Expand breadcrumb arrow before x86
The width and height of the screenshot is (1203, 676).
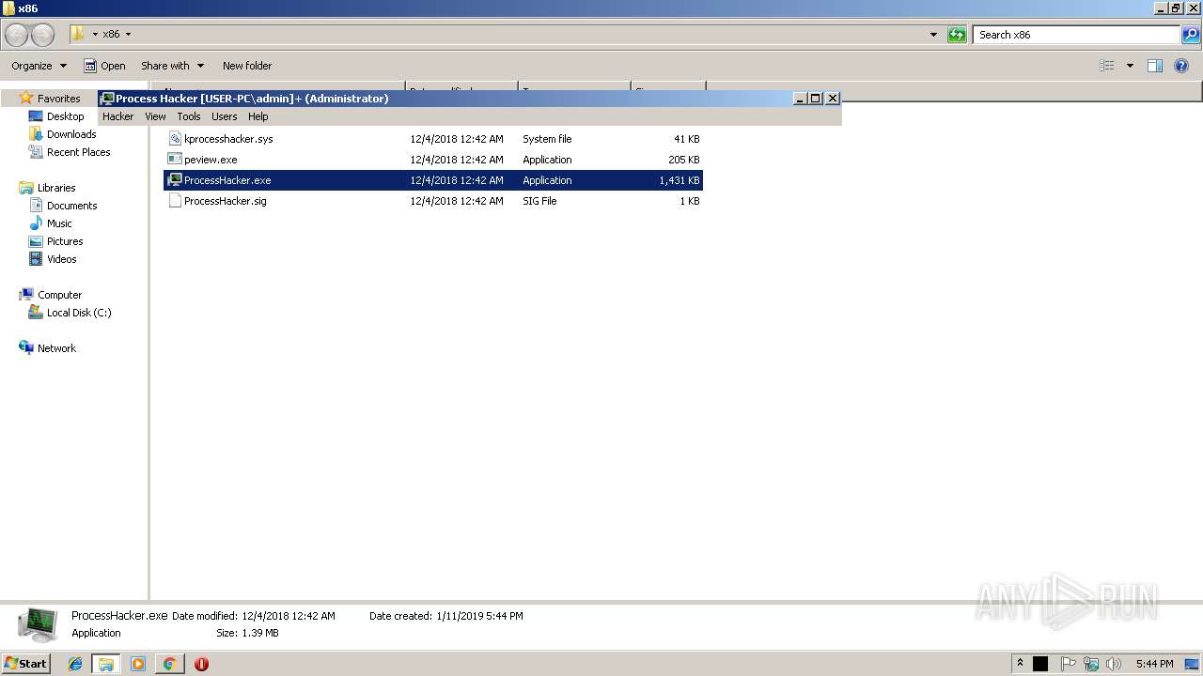pos(95,35)
